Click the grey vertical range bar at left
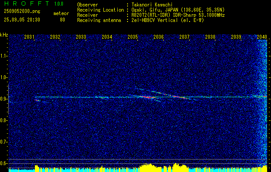 [x=8, y=99]
